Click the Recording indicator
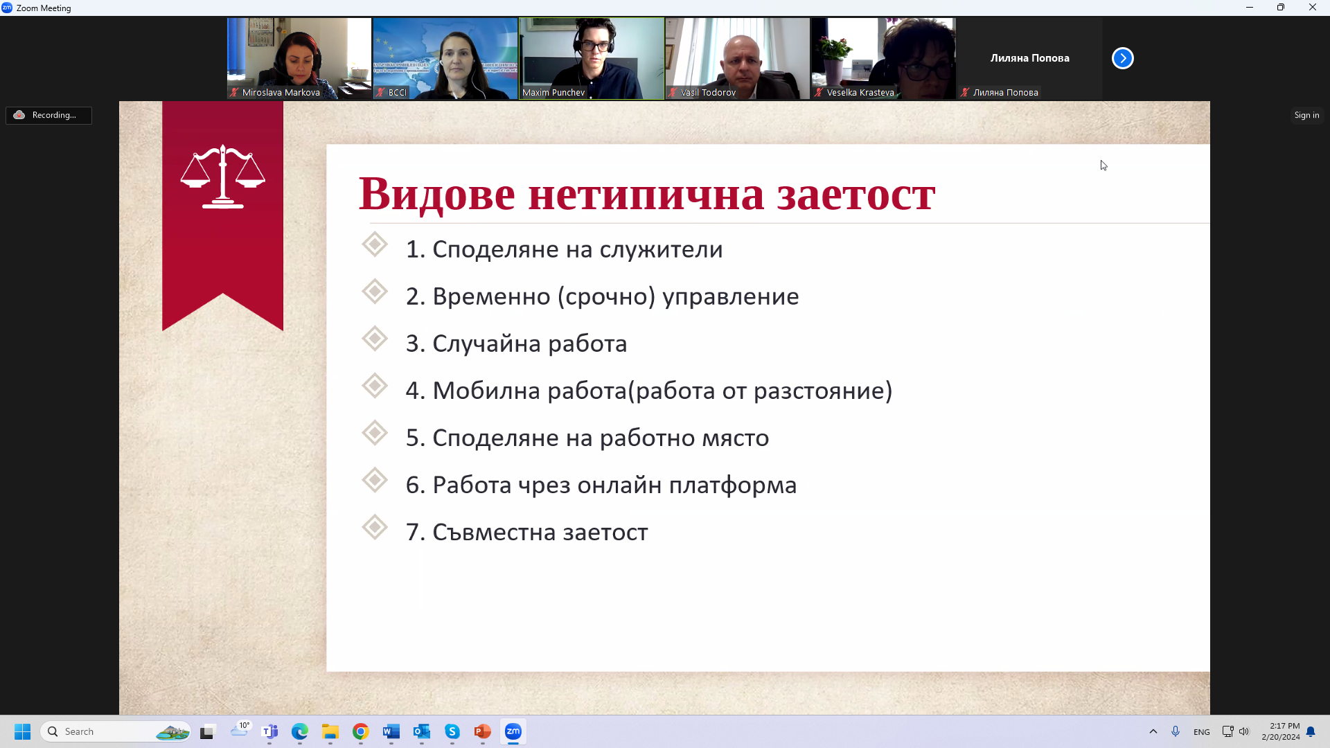1330x748 pixels. (x=48, y=115)
